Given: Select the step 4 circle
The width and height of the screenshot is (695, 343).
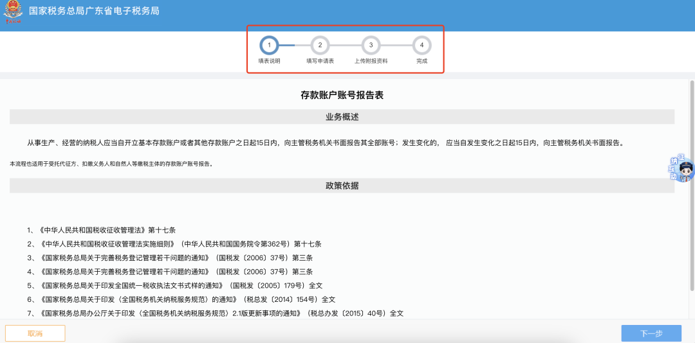Looking at the screenshot, I should click(422, 46).
